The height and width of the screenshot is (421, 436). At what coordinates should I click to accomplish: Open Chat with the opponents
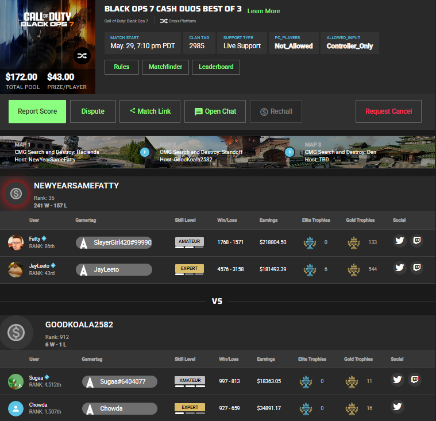coord(215,111)
